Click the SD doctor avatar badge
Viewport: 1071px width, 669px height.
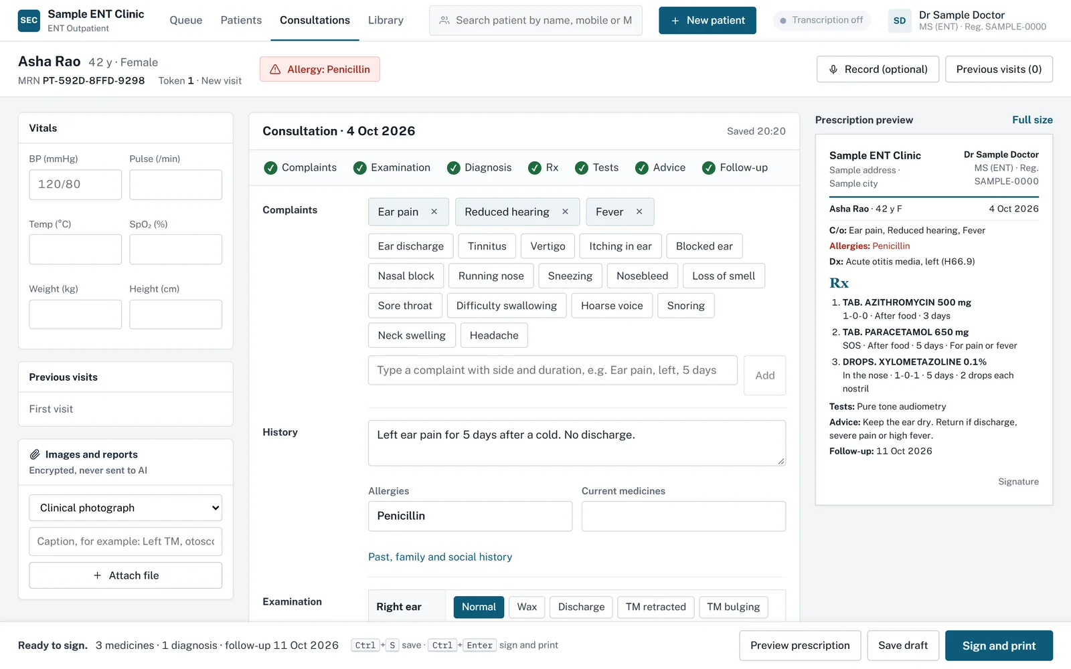point(900,21)
